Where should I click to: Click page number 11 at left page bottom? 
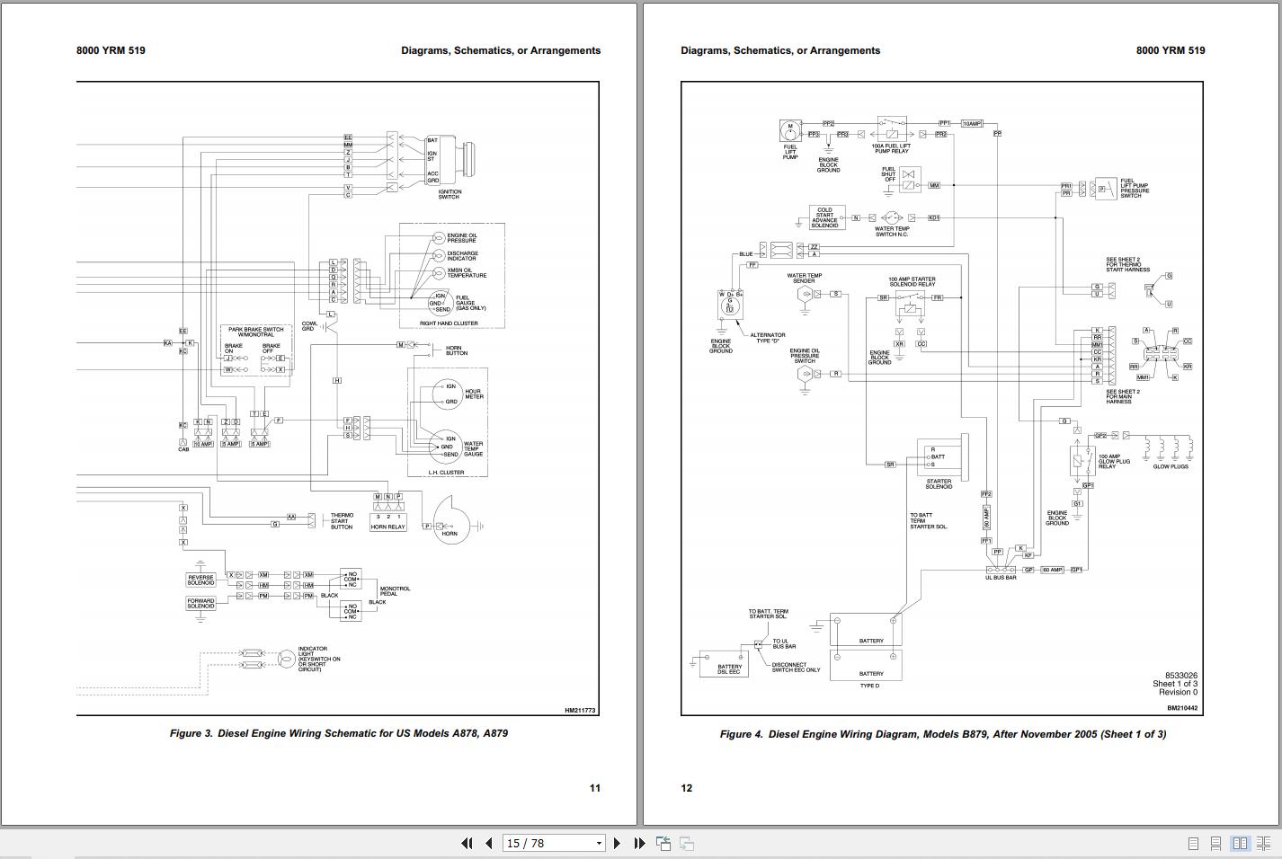(595, 788)
